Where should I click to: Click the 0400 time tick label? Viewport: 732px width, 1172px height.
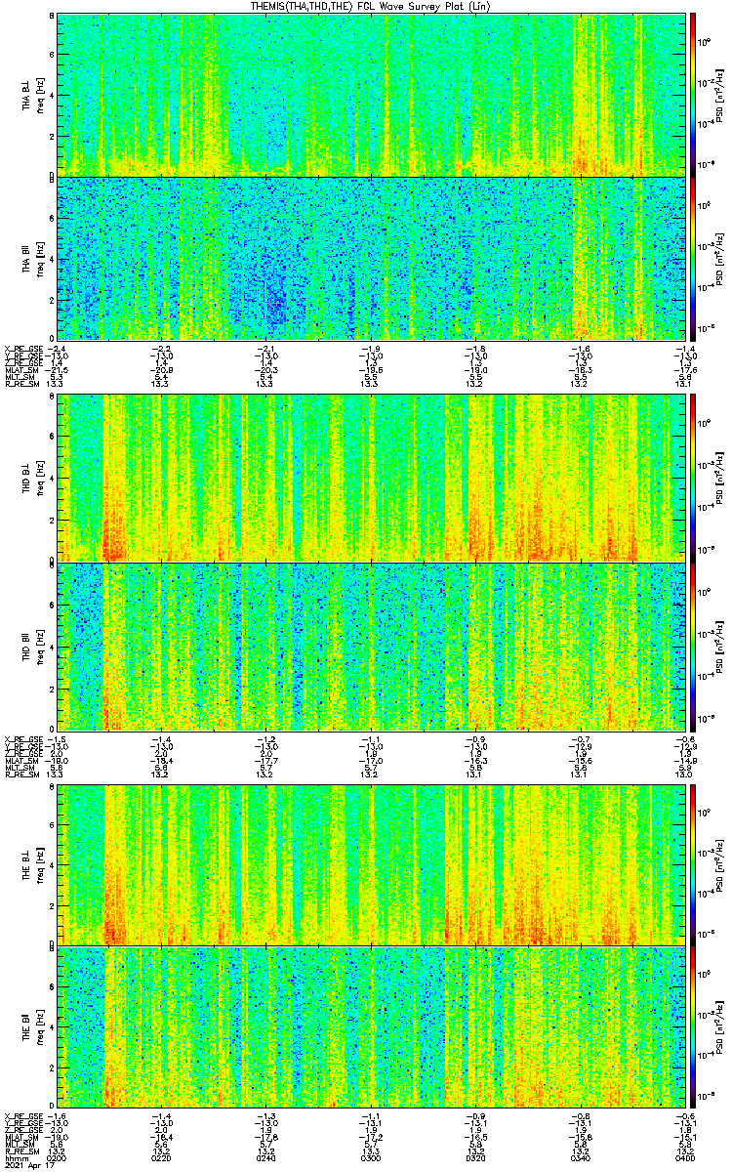click(x=684, y=1158)
